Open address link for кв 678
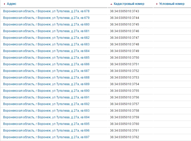Viewport: 191px width, 141px height. pyautogui.click(x=46, y=11)
